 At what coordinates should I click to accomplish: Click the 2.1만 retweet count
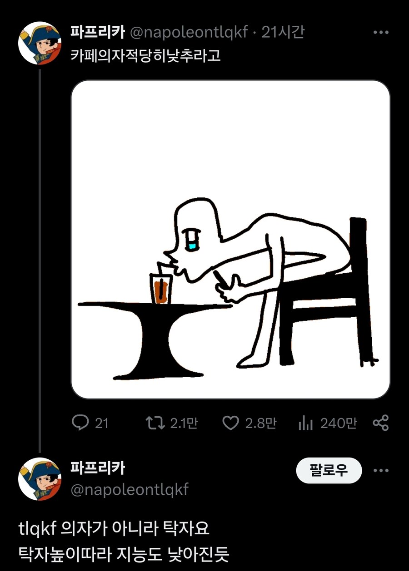click(x=184, y=423)
